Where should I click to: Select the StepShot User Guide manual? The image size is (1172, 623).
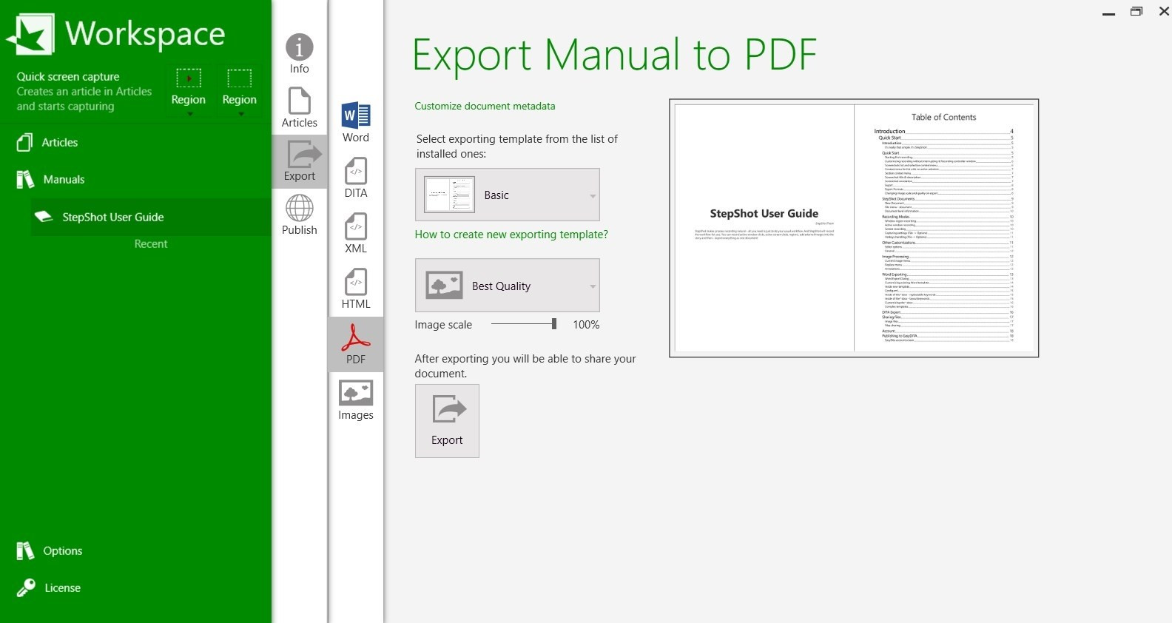(151, 217)
